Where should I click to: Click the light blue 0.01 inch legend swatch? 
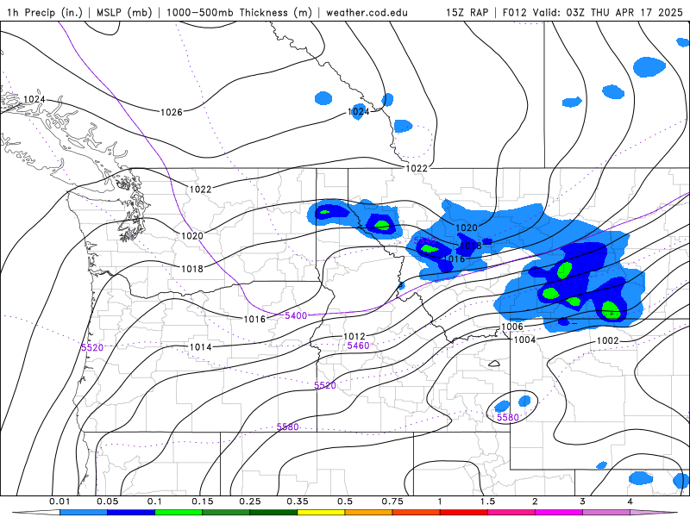coord(84,513)
